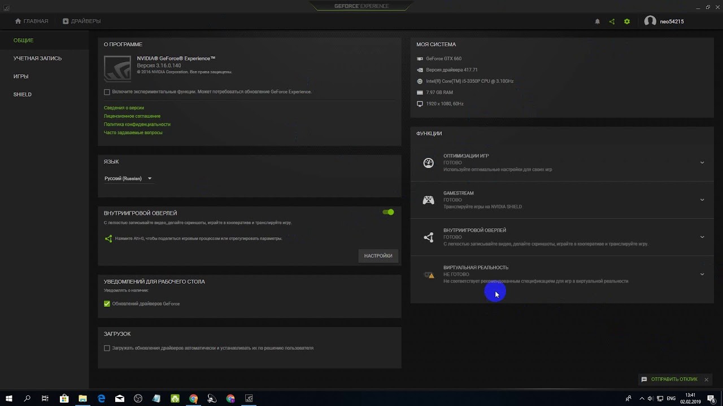Screen dimensions: 723x406
Task: Click the 7.97 GB RAM entry
Action: pos(439,92)
